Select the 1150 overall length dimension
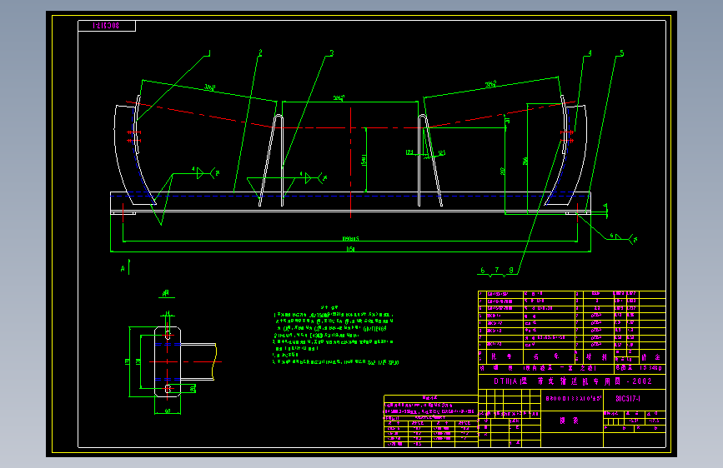The height and width of the screenshot is (468, 723). pos(350,249)
